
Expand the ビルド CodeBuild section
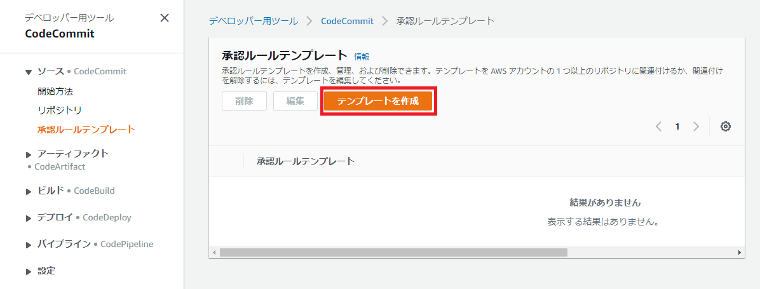click(x=29, y=191)
